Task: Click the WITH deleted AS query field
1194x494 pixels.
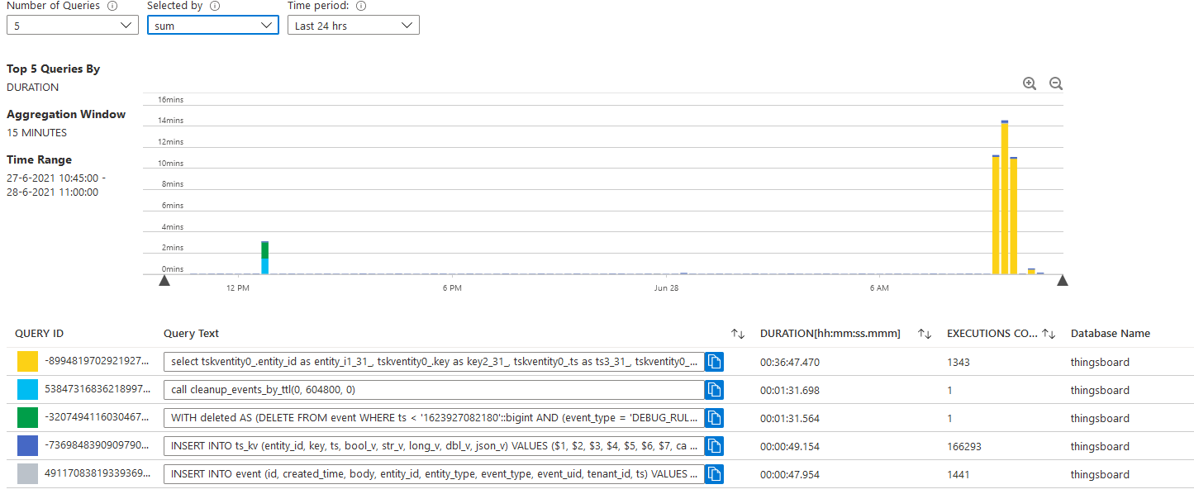Action: [x=434, y=418]
